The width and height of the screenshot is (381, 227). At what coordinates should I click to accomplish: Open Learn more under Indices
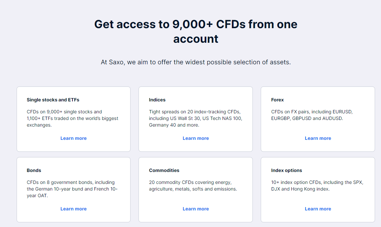coord(196,138)
